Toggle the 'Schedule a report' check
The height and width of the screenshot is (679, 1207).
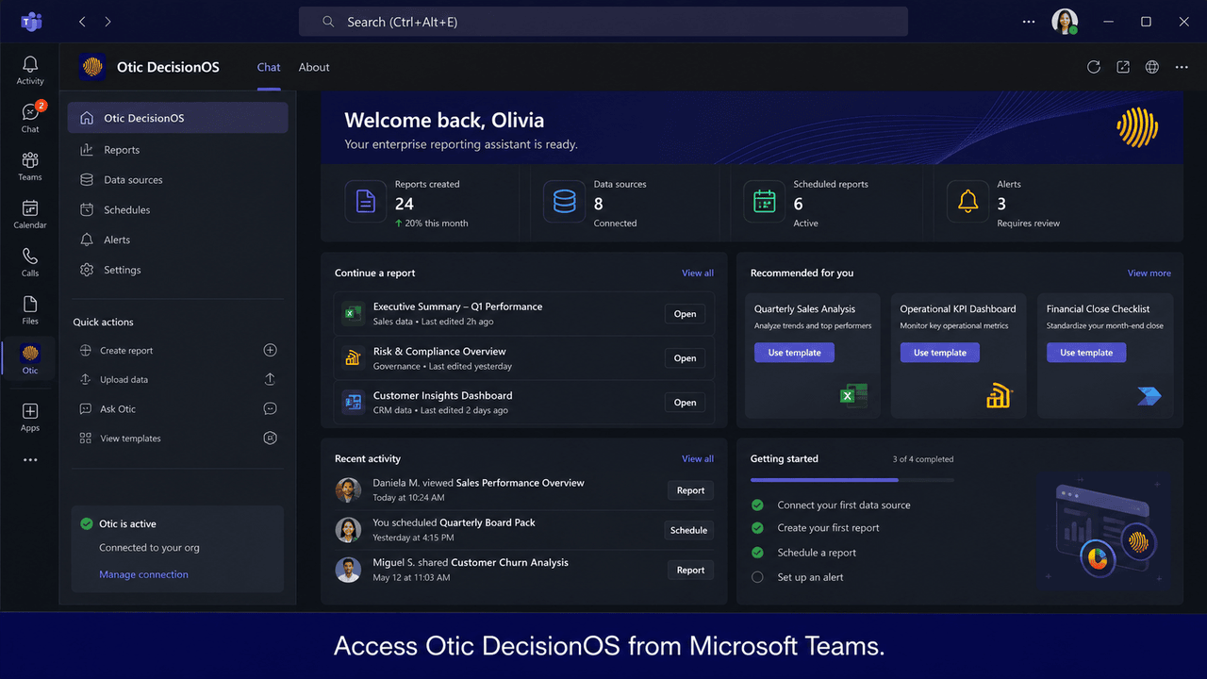[757, 553]
